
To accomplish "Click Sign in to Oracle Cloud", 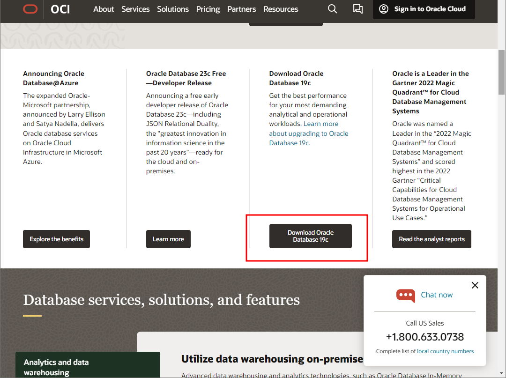I will [424, 9].
